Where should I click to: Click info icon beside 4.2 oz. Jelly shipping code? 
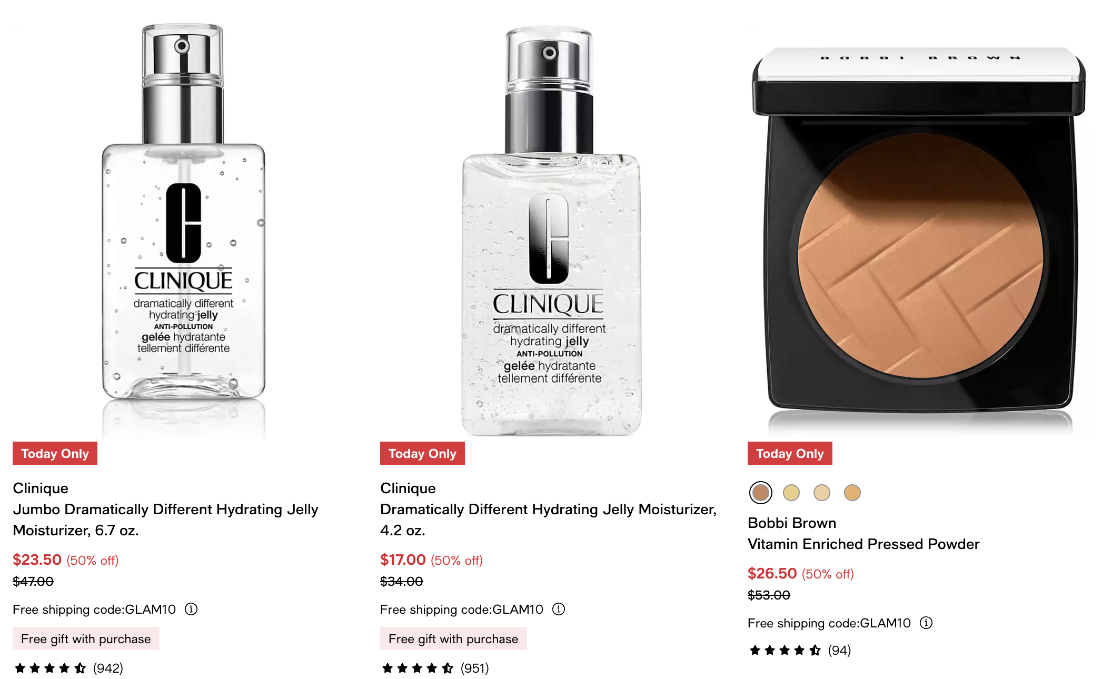(x=559, y=609)
